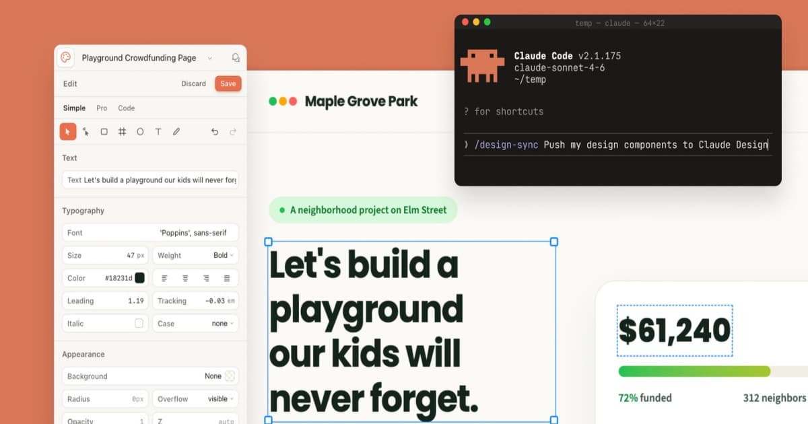The image size is (808, 424).
Task: Click the text color swatch #18231d
Action: (139, 278)
